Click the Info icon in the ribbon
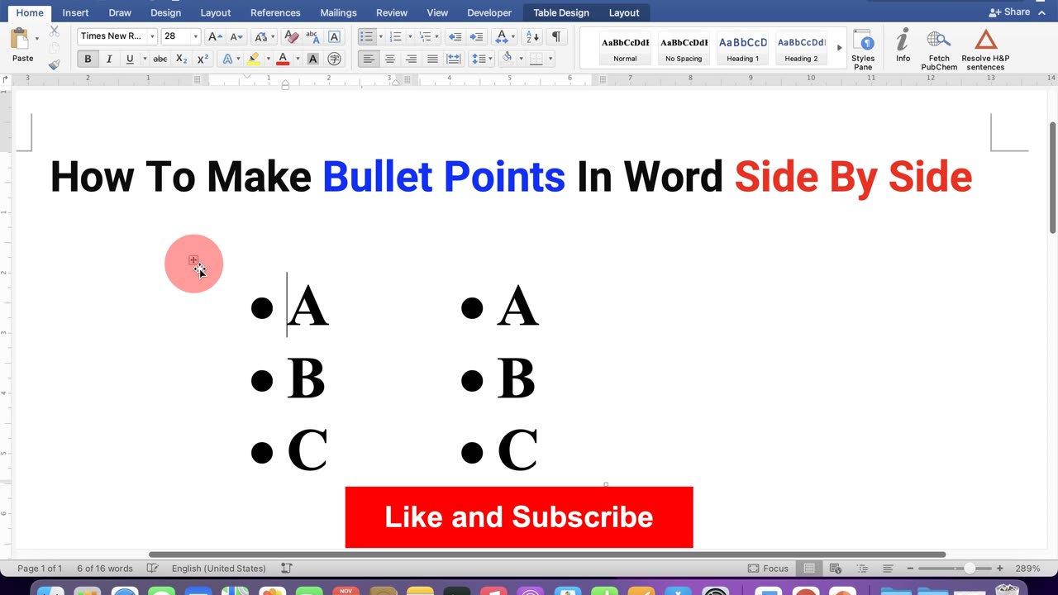 coord(903,45)
